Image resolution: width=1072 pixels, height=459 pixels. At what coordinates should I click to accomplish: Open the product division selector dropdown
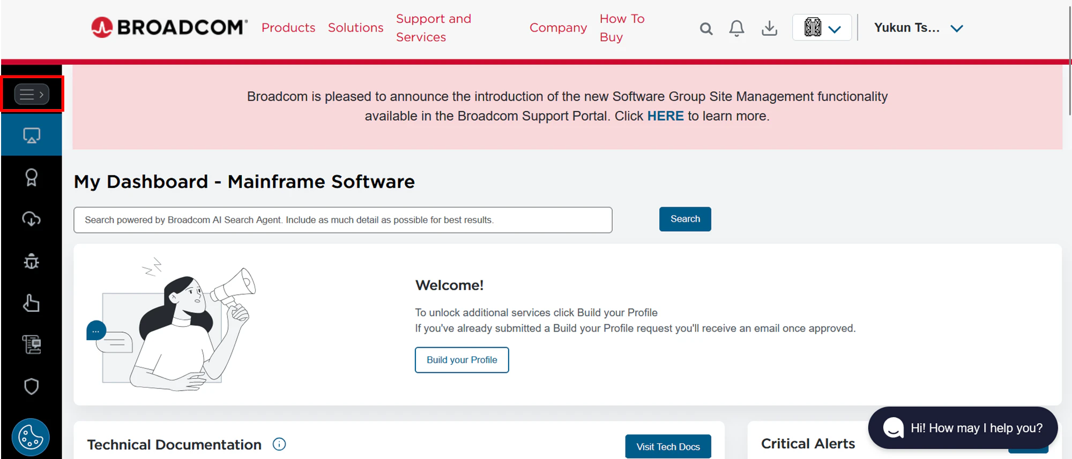coord(822,27)
